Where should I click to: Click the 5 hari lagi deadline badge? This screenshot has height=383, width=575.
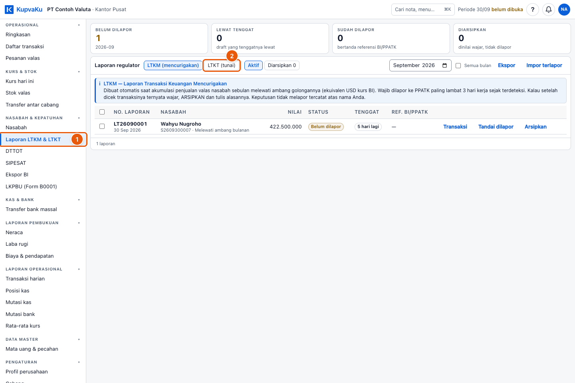pyautogui.click(x=368, y=127)
